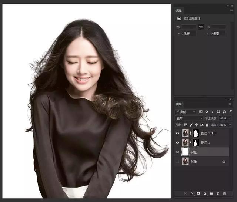This screenshot has width=237, height=202.
Task: Select the 属性 properties tab
Action: tap(179, 10)
